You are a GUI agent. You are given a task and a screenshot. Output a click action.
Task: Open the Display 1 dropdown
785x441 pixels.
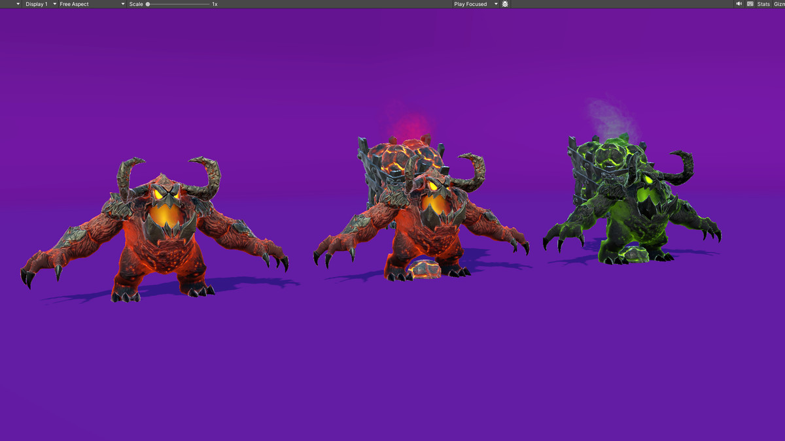[36, 4]
